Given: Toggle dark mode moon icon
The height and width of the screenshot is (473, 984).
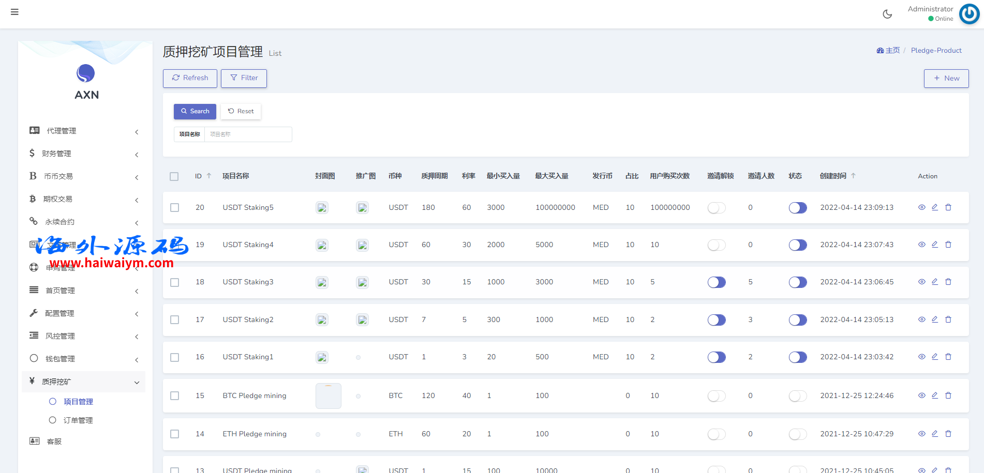Looking at the screenshot, I should click(x=887, y=14).
